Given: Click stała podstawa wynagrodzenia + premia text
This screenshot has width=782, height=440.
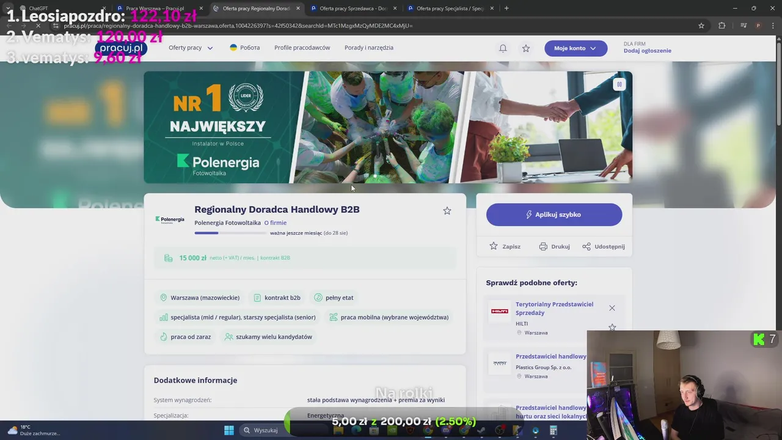Looking at the screenshot, I should (376, 400).
